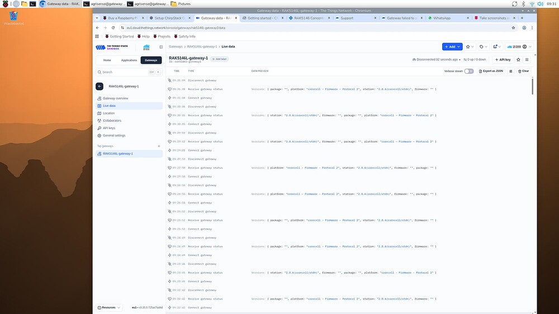This screenshot has width=559, height=314.
Task: Expand the bookmarks star dropdown in header
Action: pyautogui.click(x=470, y=47)
